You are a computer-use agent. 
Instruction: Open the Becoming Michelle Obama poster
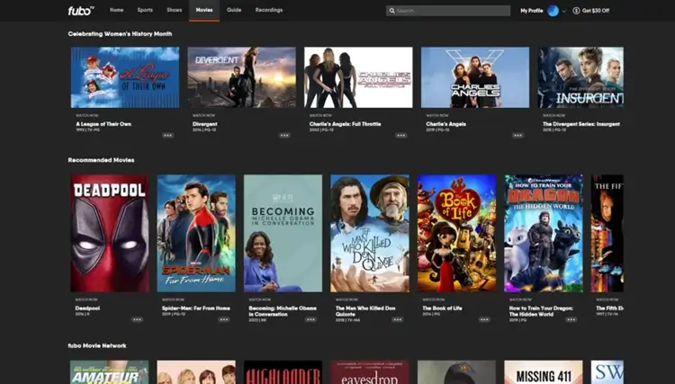pyautogui.click(x=283, y=234)
